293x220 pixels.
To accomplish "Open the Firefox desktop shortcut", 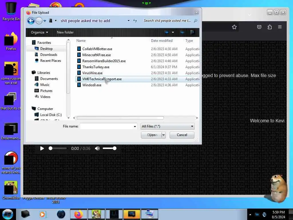I will [11, 41].
